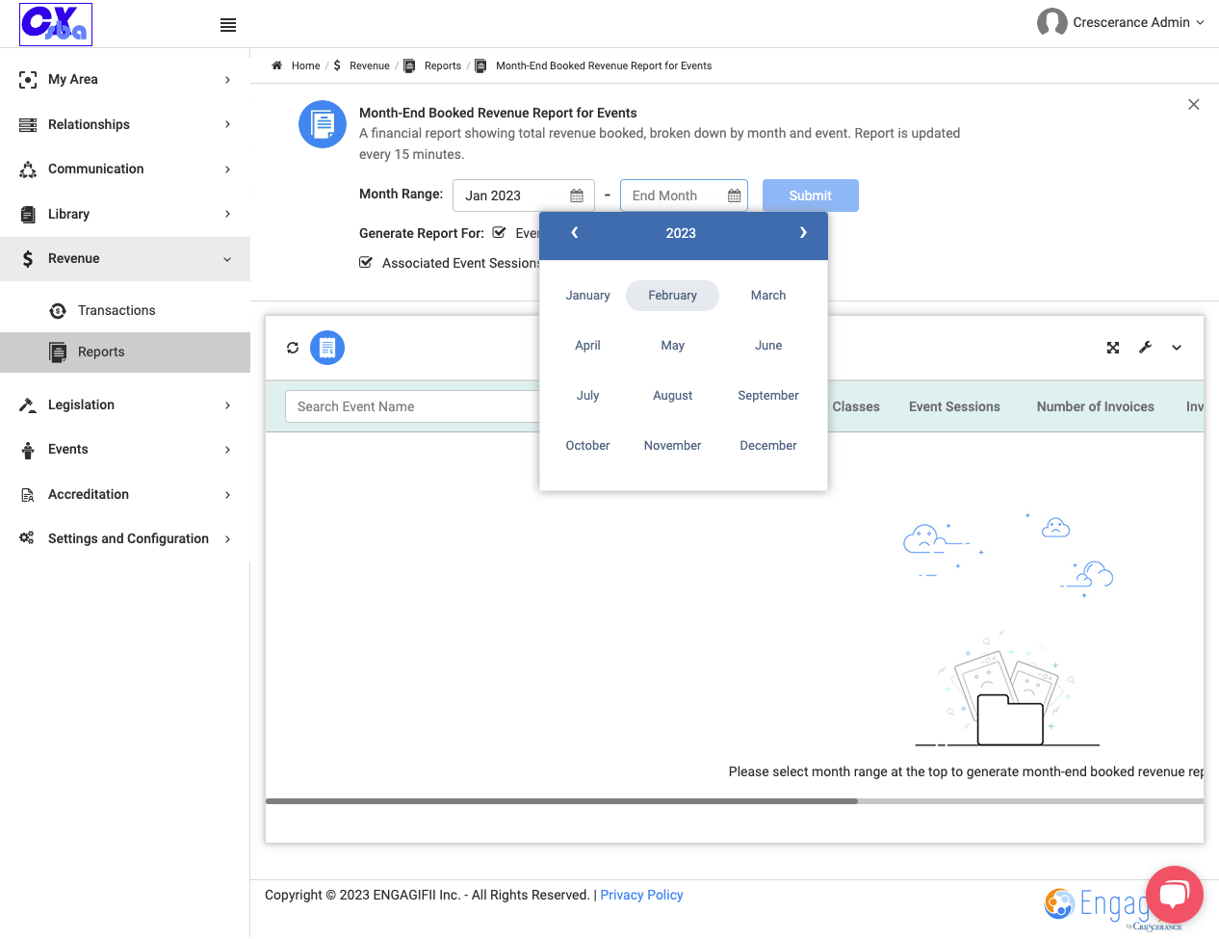Expand the Library menu chevron

tap(227, 214)
